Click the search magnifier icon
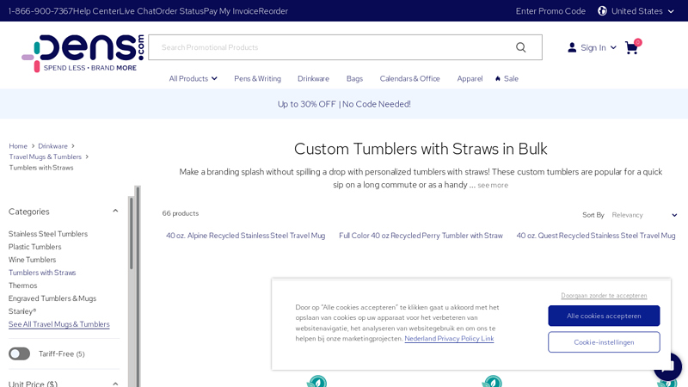This screenshot has width=688, height=387. [520, 47]
